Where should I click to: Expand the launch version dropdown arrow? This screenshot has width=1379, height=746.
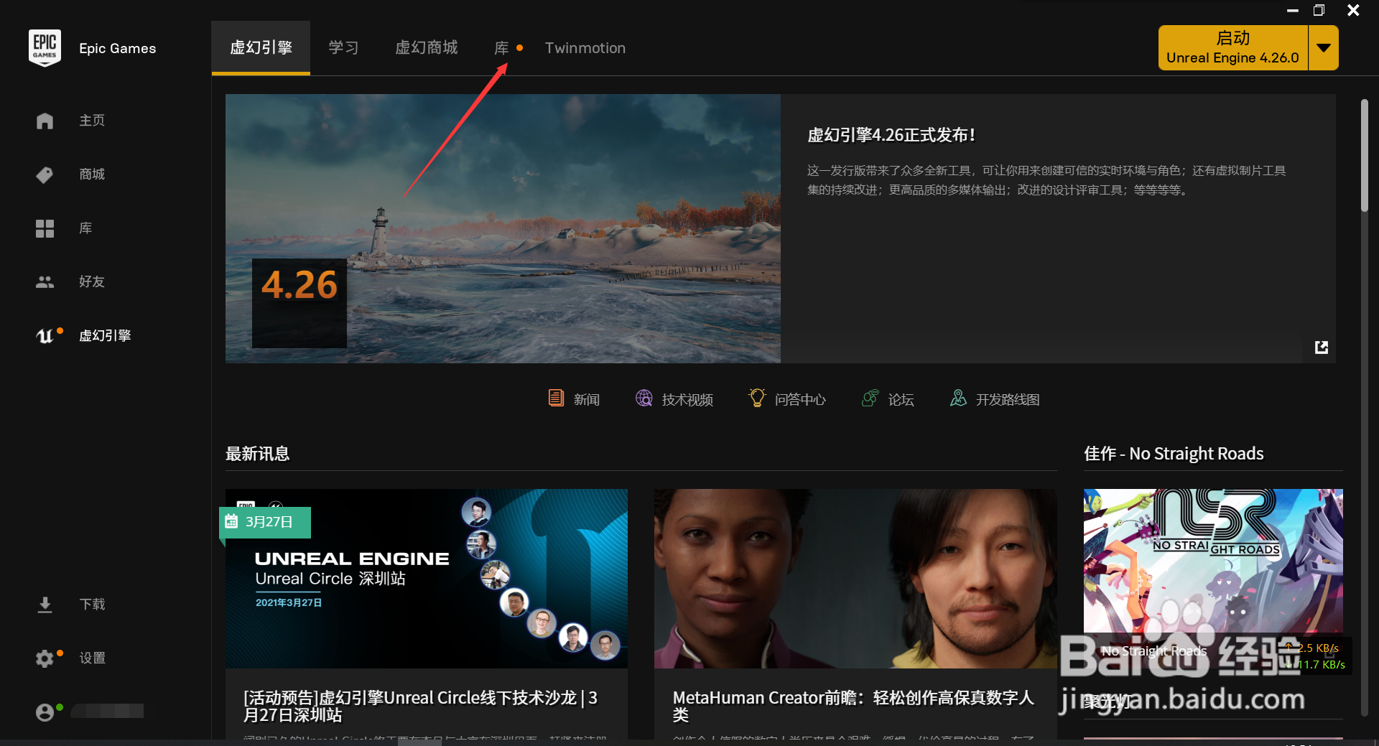tap(1324, 48)
